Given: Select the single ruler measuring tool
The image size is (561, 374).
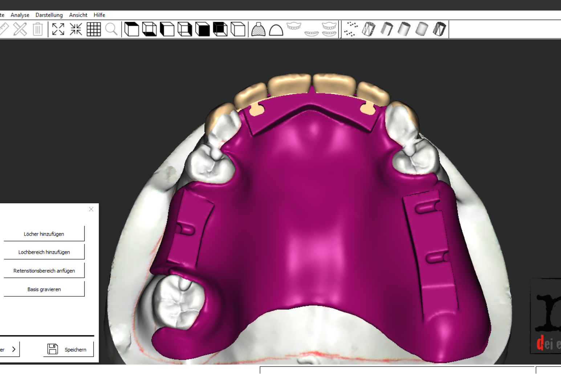Looking at the screenshot, I should pyautogui.click(x=4, y=29).
